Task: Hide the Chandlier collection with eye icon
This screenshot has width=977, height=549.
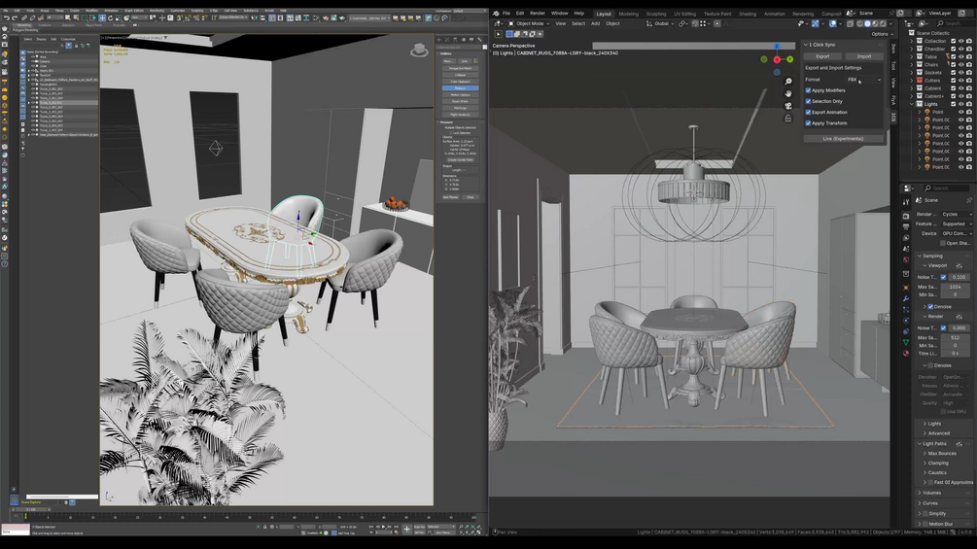Action: 960,49
